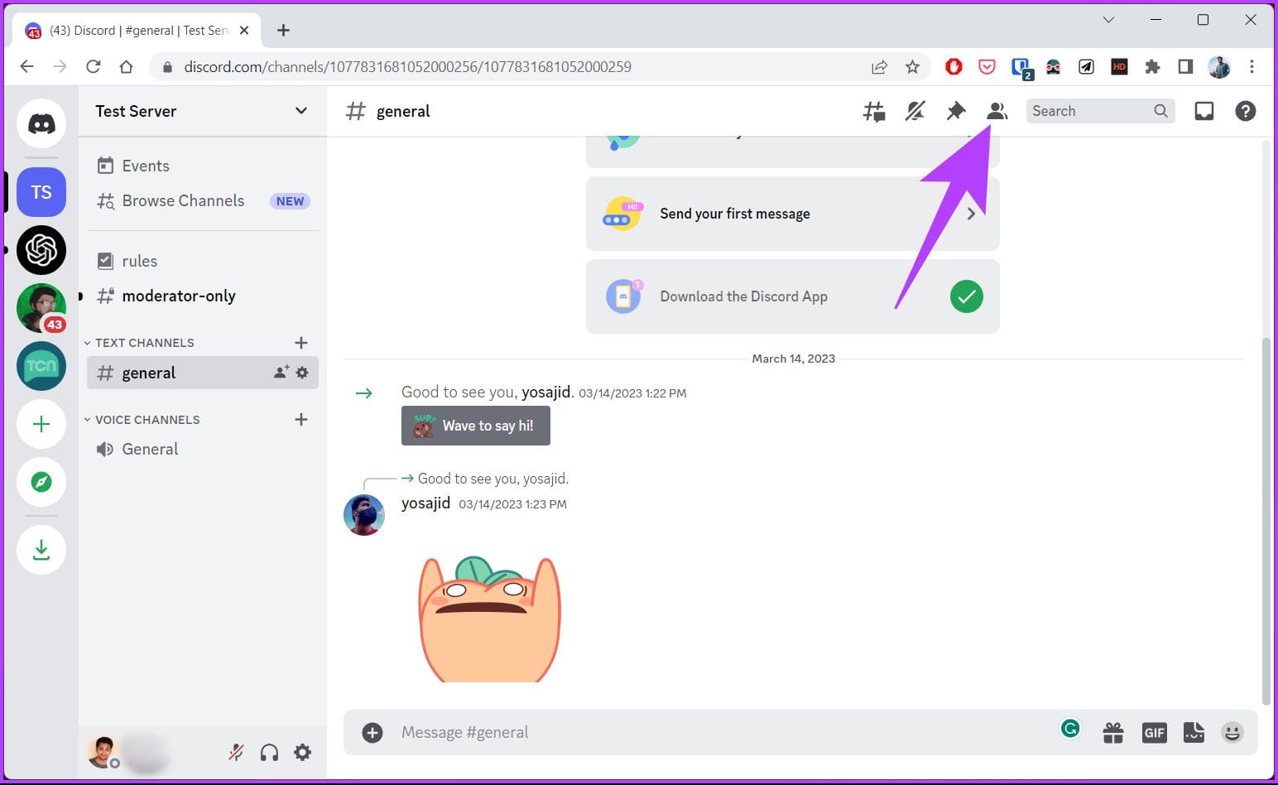Open the explore public servers compass
The image size is (1278, 785).
(x=41, y=482)
